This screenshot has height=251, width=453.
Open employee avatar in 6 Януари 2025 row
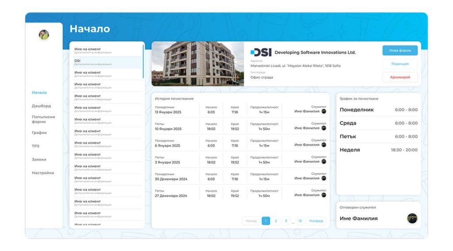click(323, 145)
